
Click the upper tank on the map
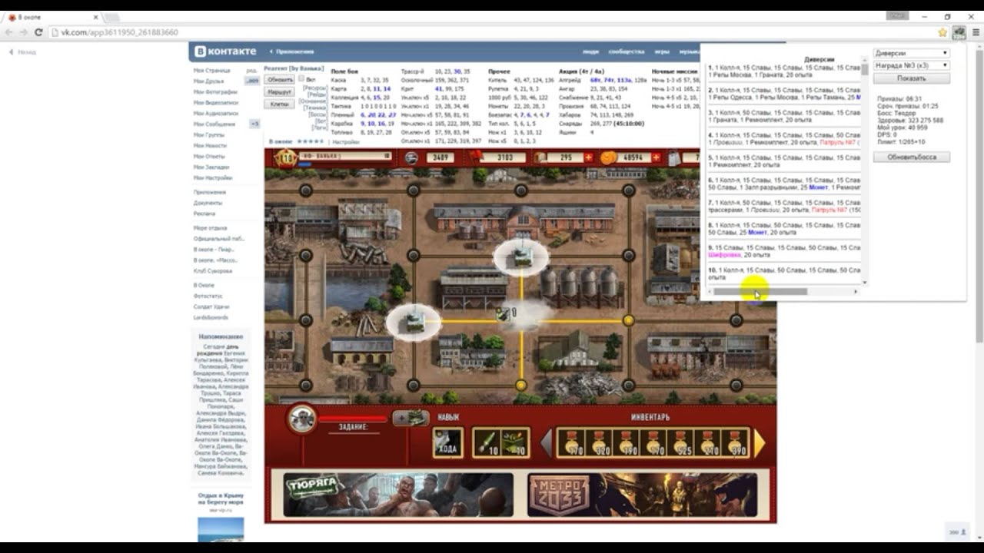(x=523, y=258)
